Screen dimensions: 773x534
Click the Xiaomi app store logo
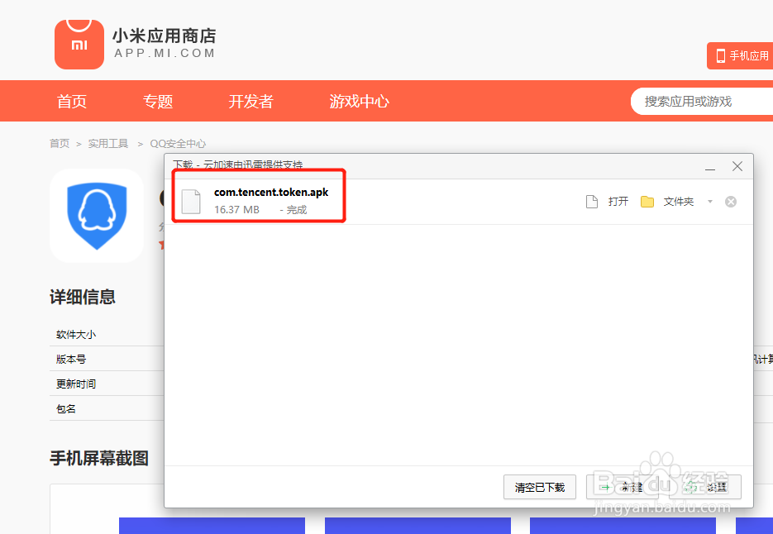79,45
